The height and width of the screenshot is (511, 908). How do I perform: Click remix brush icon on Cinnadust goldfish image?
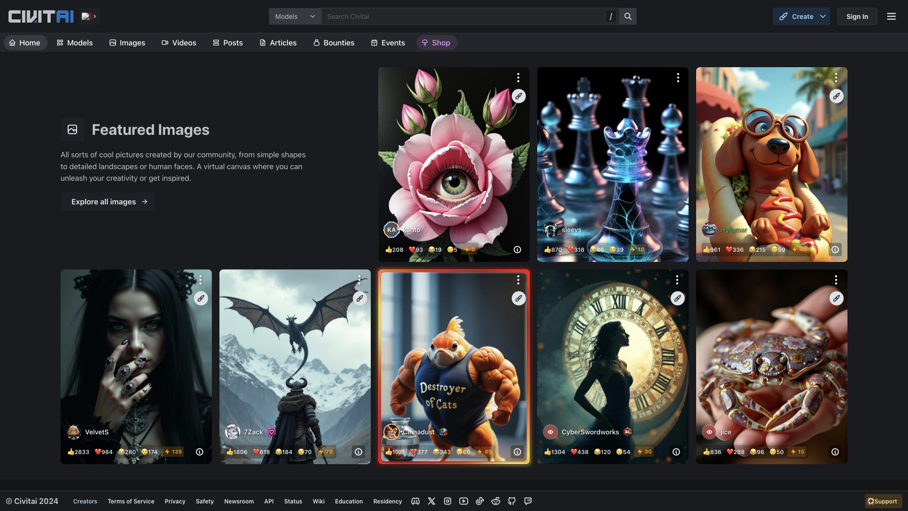click(519, 299)
